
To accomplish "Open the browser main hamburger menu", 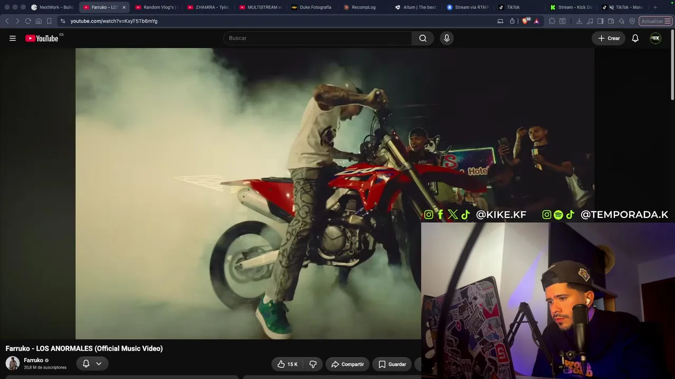I will pos(668,21).
